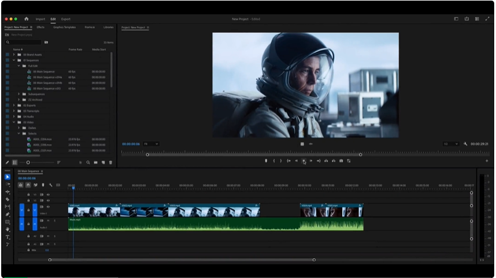
Task: Mute the Audio 1 track
Action: 48,221
